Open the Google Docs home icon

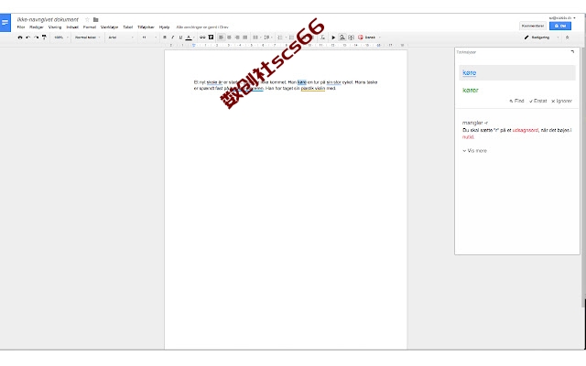[x=5, y=23]
